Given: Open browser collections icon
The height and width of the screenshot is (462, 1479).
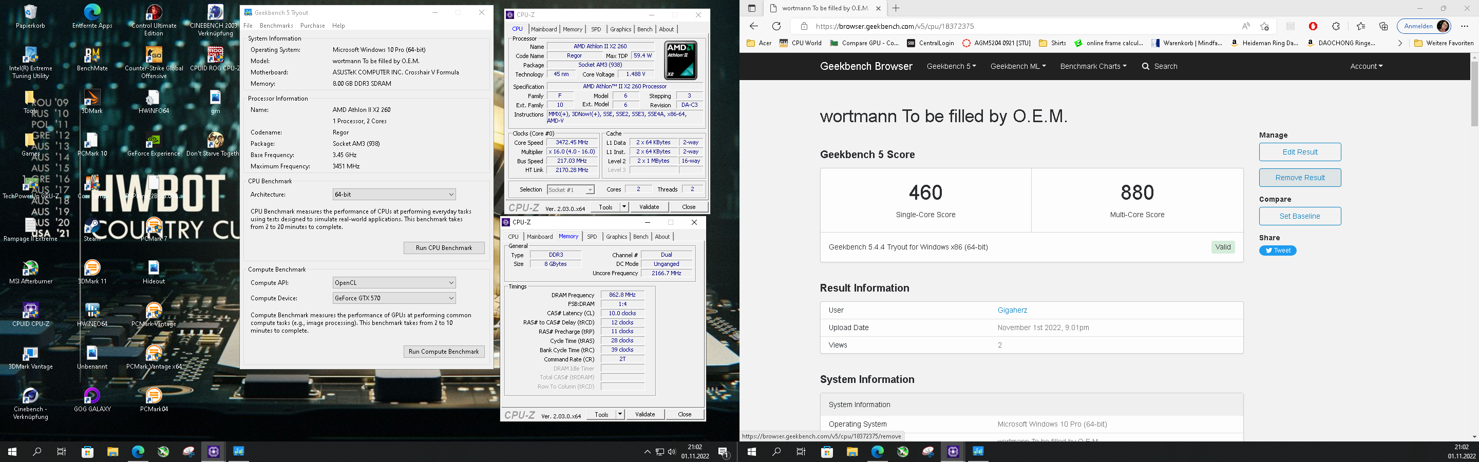Looking at the screenshot, I should [x=1383, y=26].
